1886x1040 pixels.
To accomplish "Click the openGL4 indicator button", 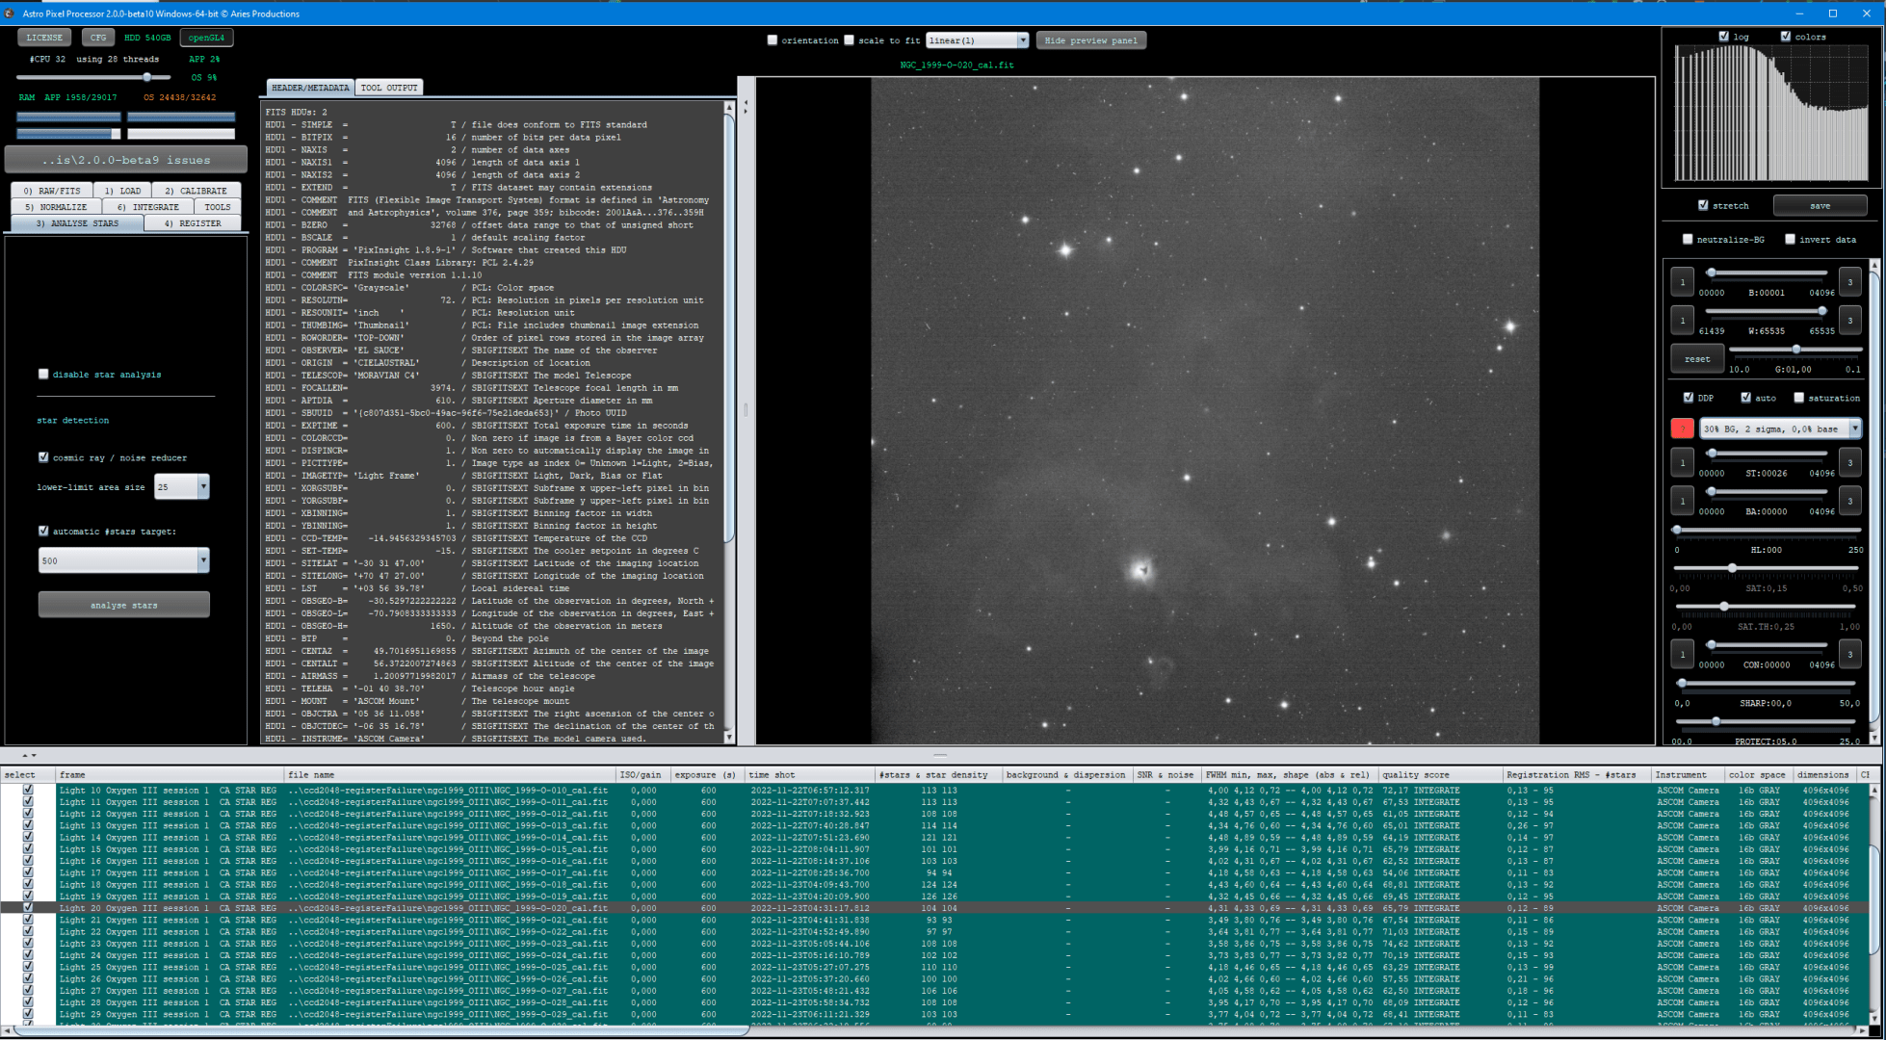I will 206,38.
